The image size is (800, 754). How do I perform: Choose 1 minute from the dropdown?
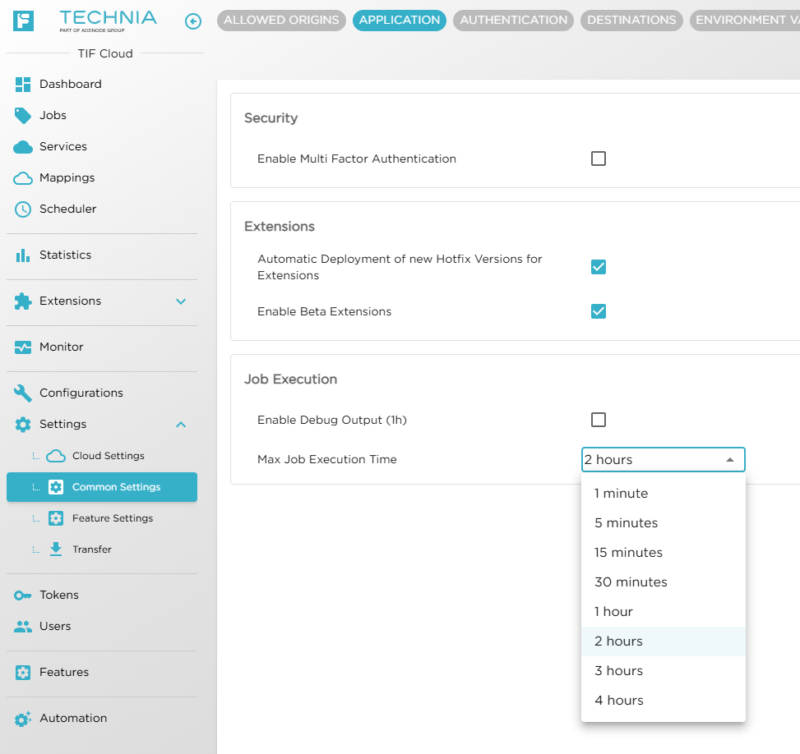(x=663, y=494)
